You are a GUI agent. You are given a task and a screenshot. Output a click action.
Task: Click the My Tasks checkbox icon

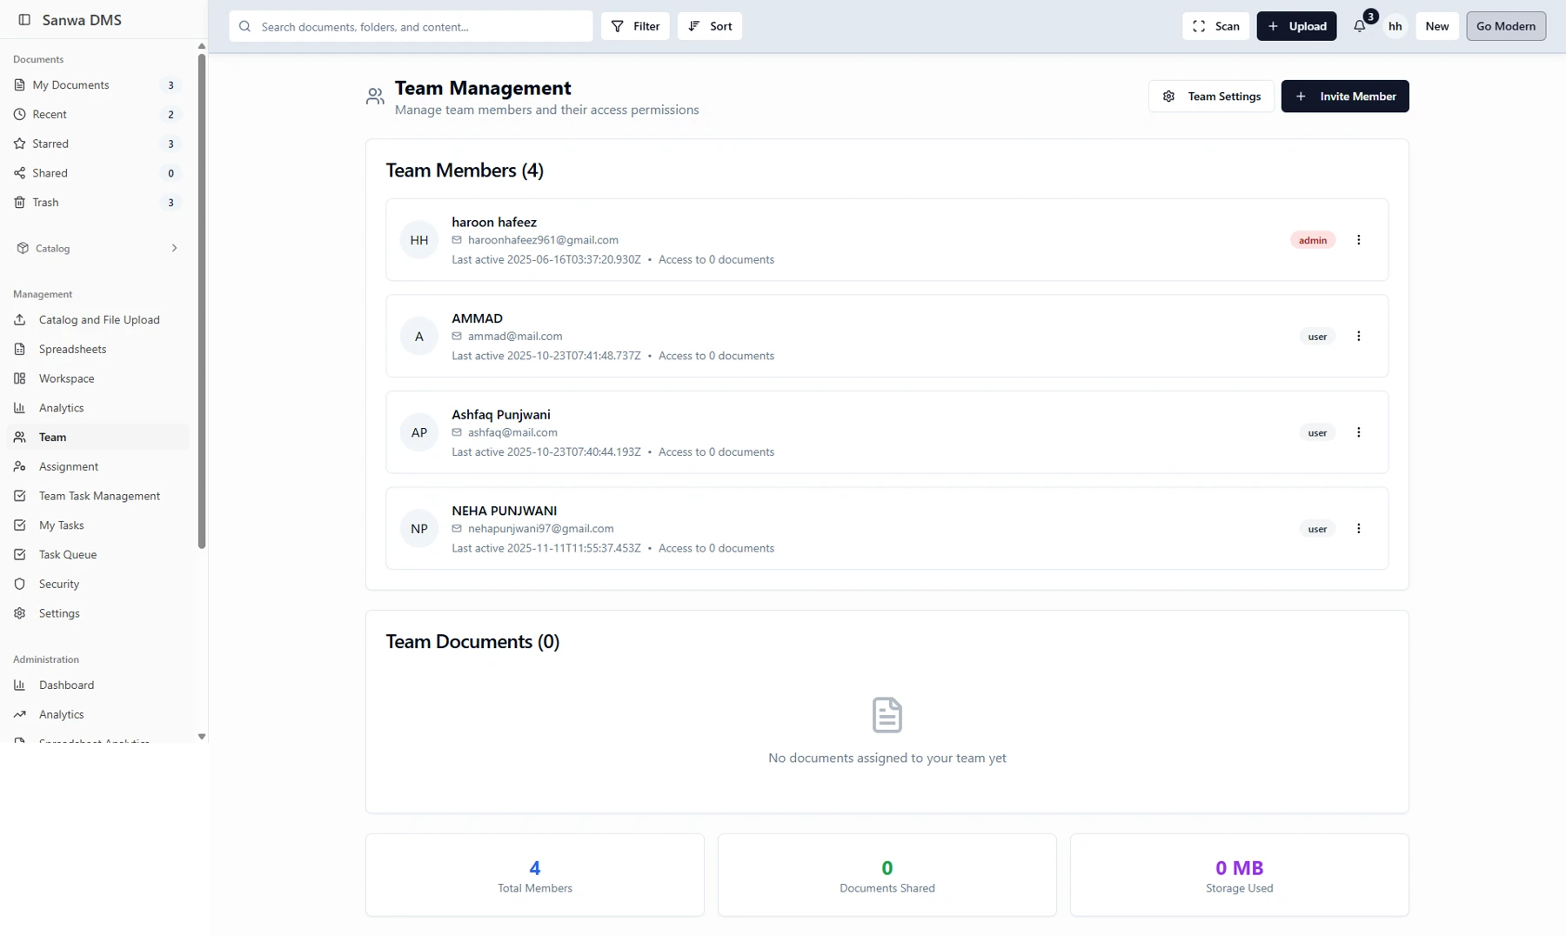[x=19, y=525]
